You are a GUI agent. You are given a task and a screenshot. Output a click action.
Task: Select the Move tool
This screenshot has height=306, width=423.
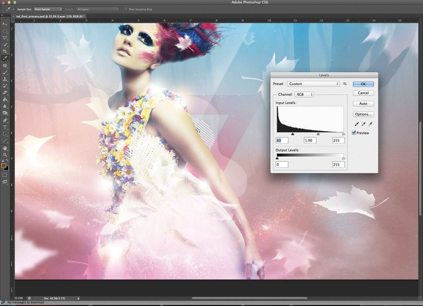click(x=5, y=24)
